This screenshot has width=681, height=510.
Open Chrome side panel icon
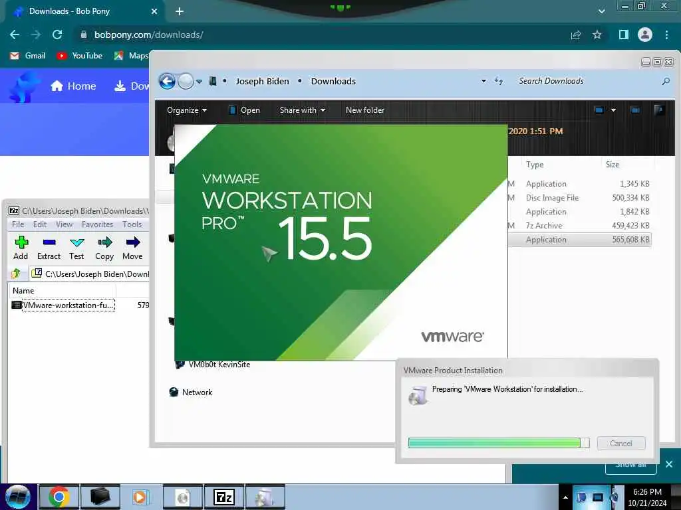pos(624,35)
